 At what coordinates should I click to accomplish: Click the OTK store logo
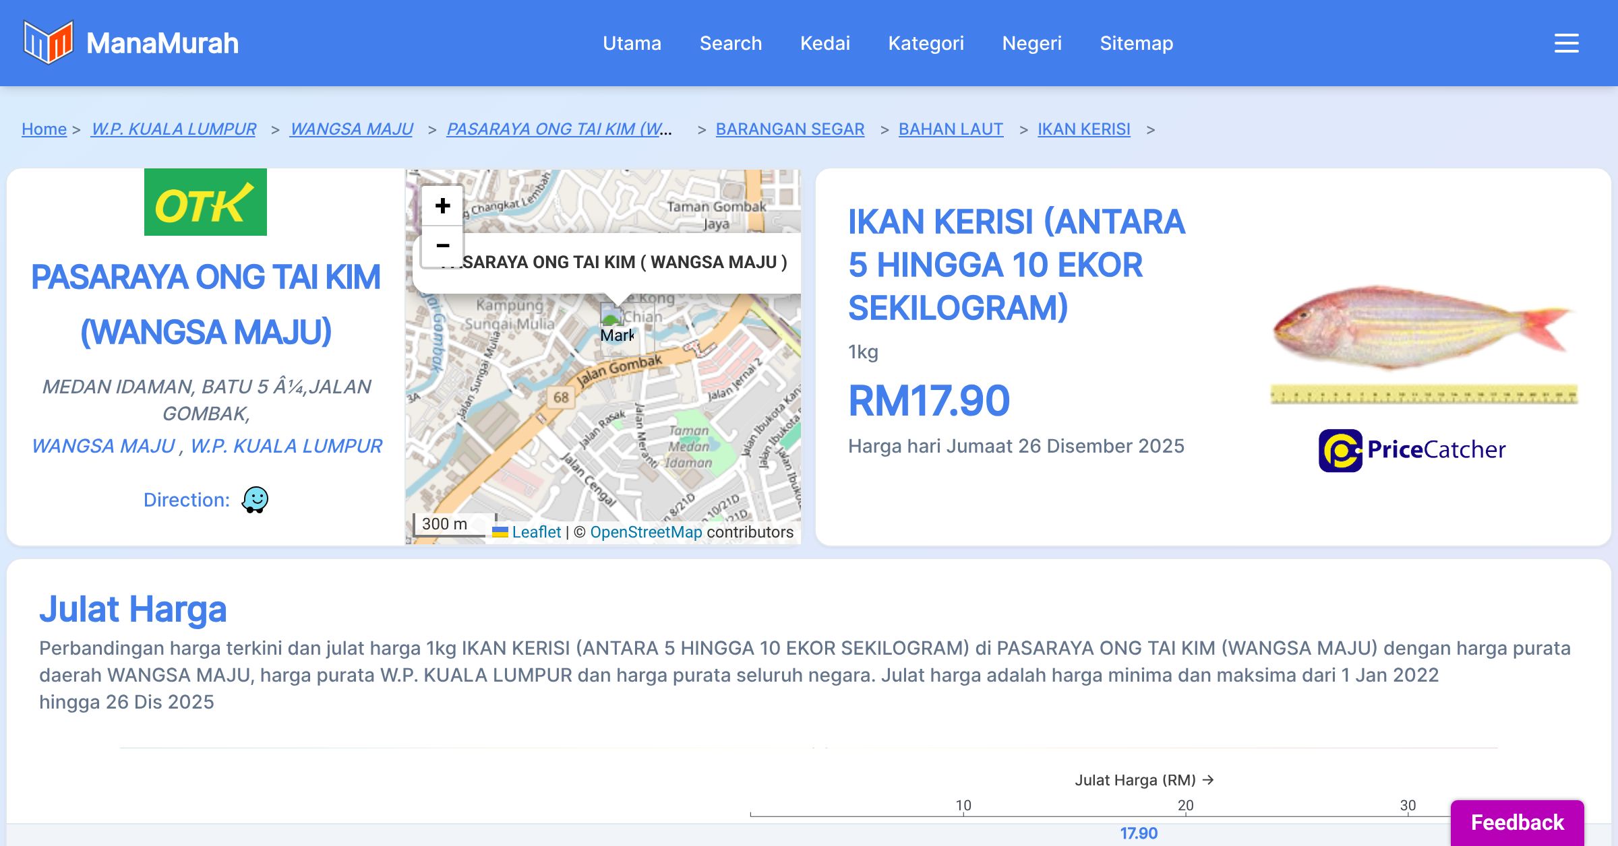pos(206,202)
